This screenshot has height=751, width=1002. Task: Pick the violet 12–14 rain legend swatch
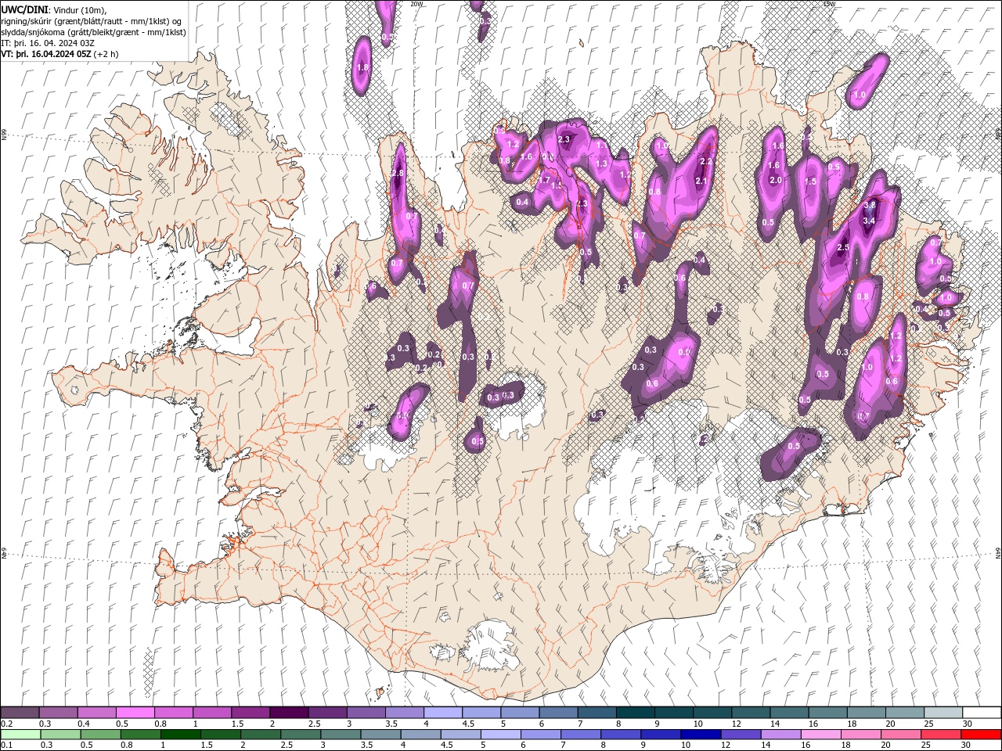(741, 735)
